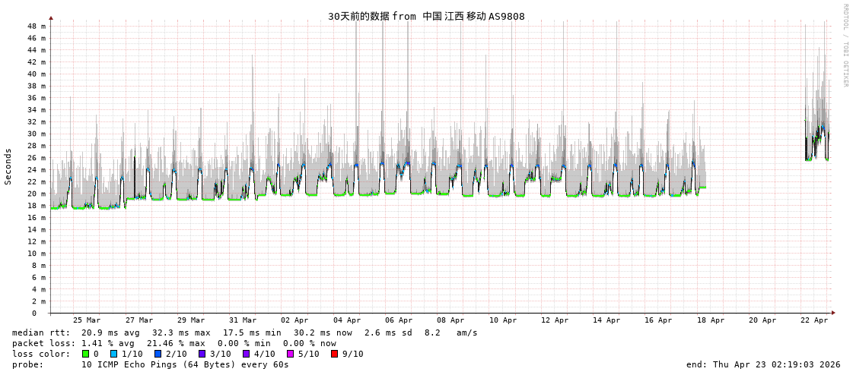
Task: Click the packet loss statistics line
Action: pos(173,343)
